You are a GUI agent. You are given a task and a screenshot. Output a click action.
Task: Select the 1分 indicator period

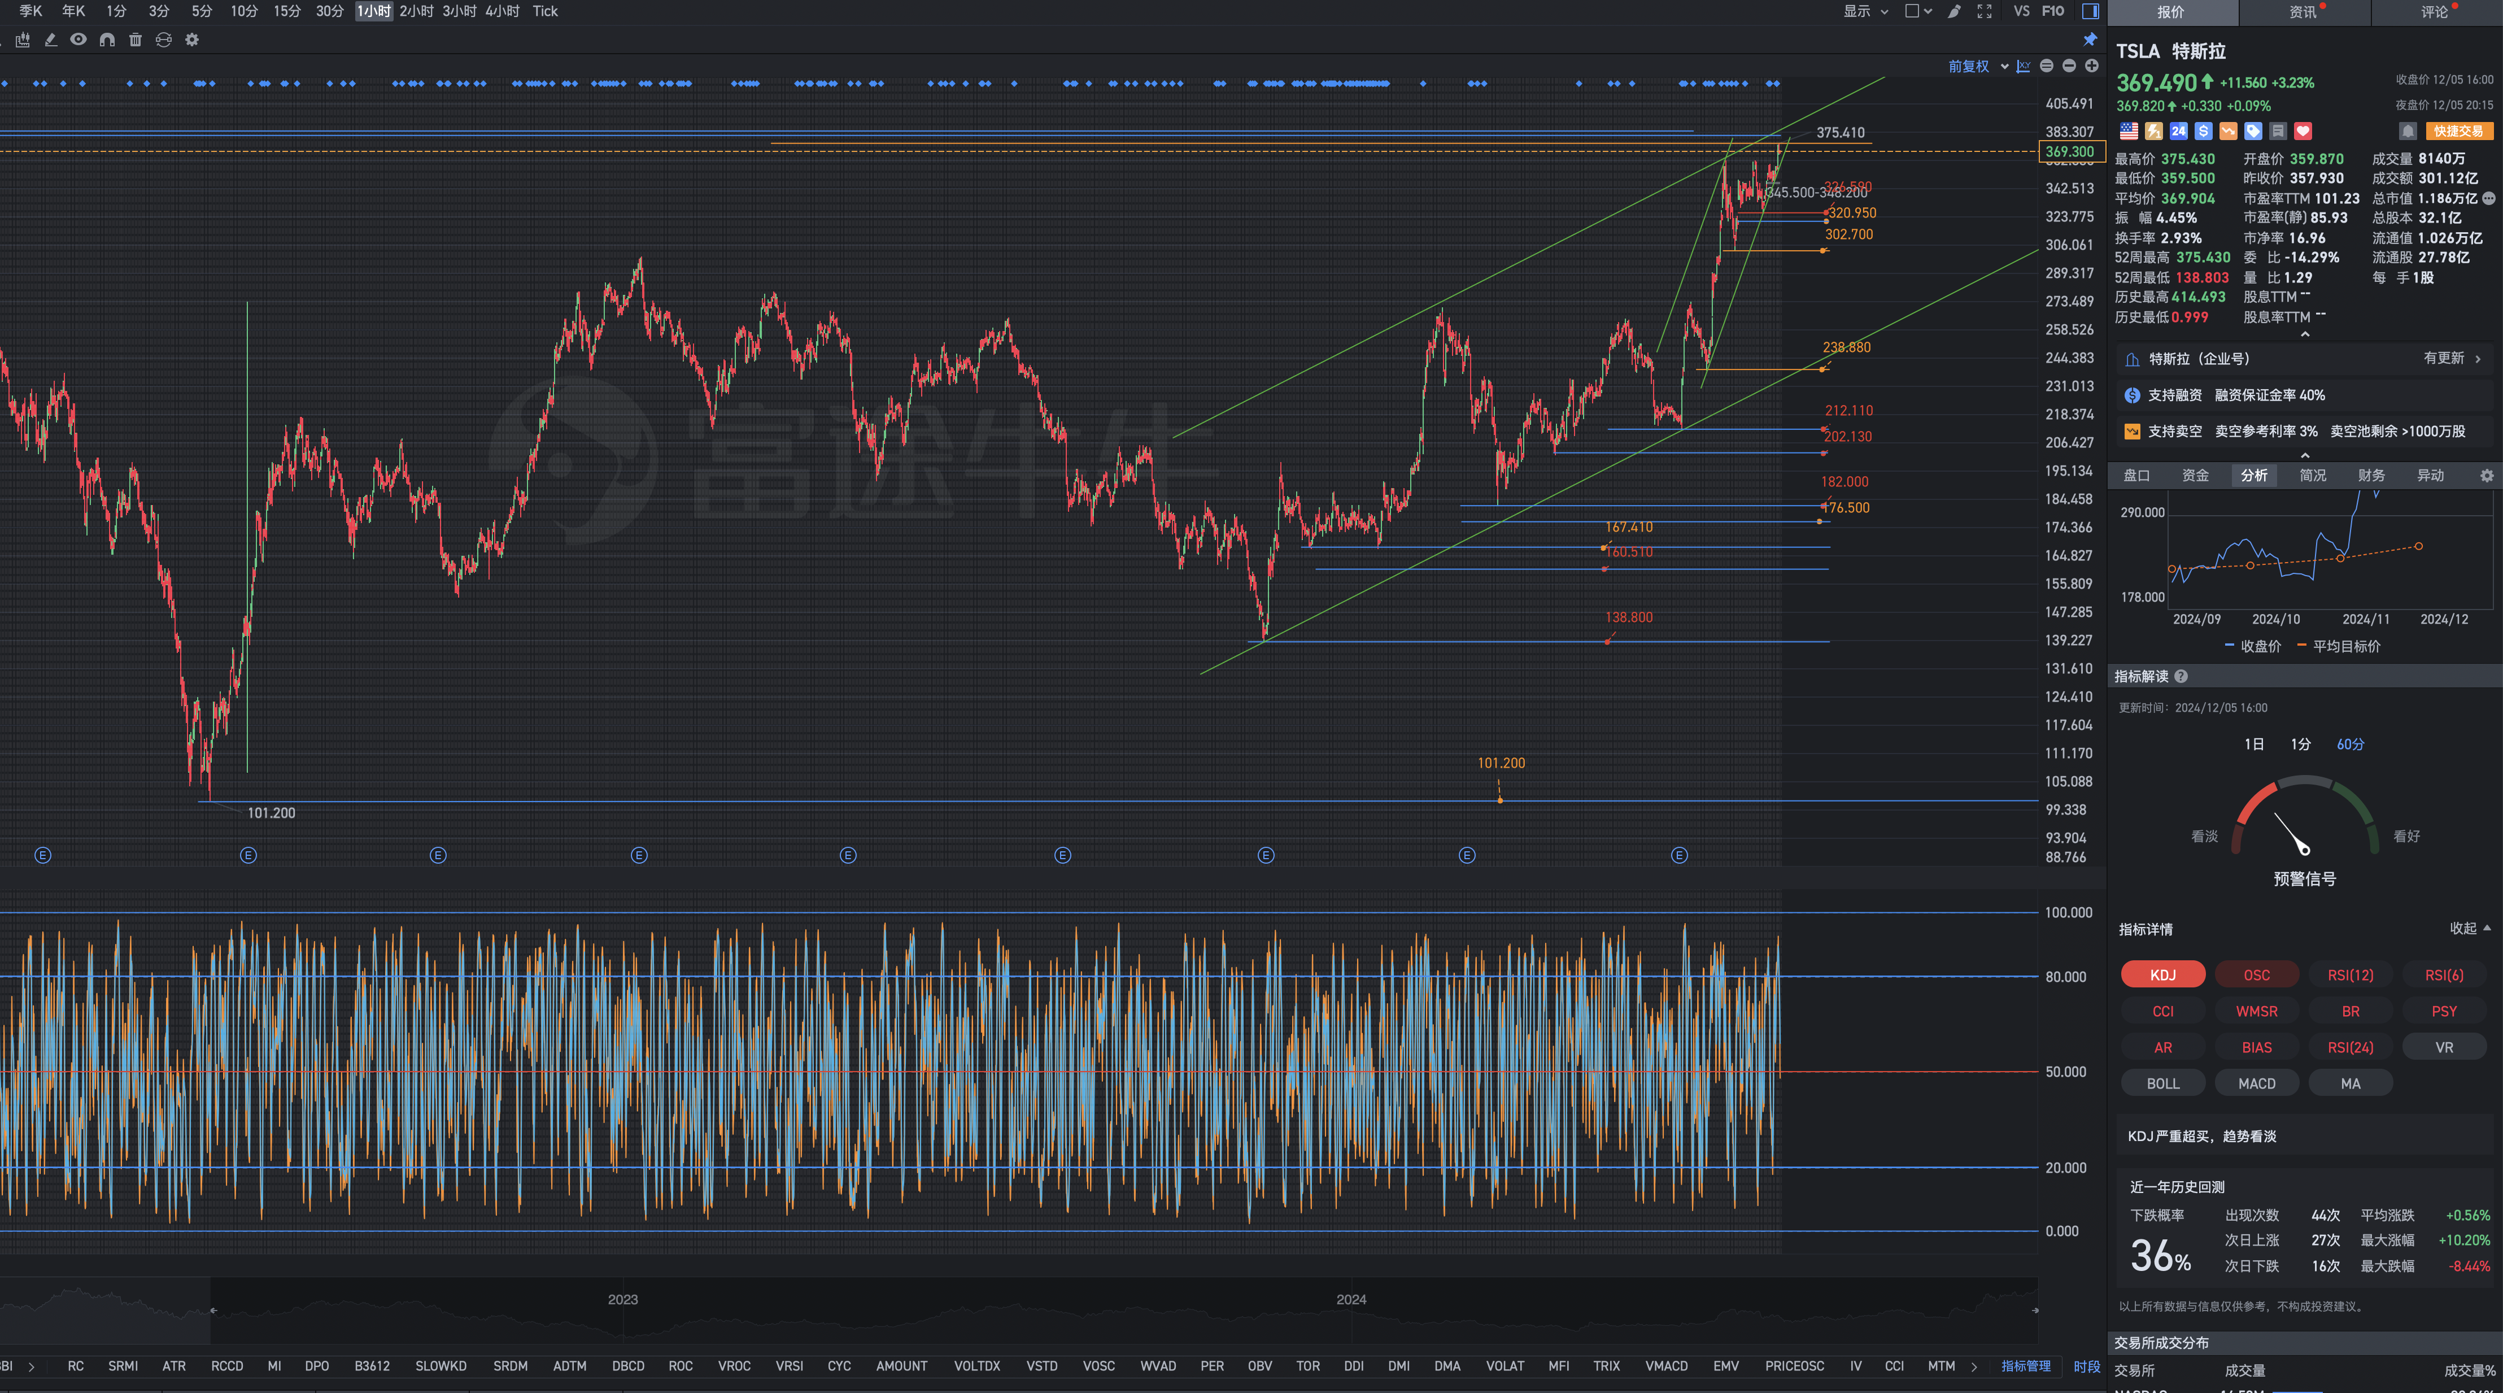click(x=2301, y=745)
